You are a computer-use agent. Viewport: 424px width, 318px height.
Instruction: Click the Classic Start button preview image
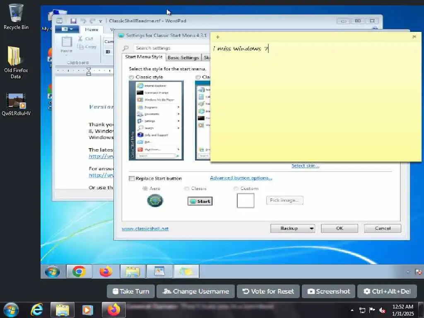pyautogui.click(x=200, y=201)
